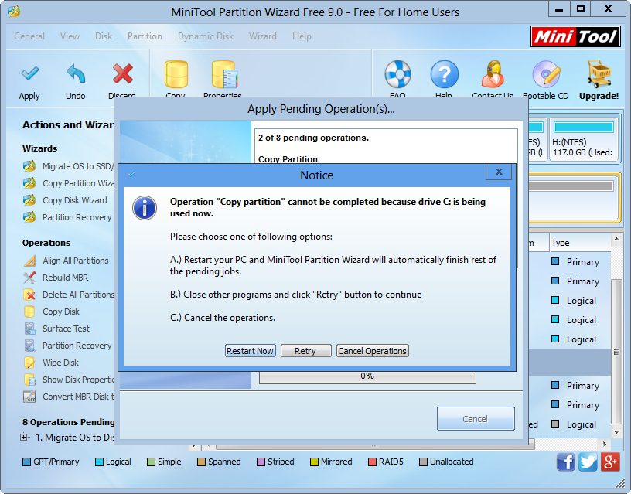
Task: Open the Google Plus share icon
Action: [x=610, y=462]
